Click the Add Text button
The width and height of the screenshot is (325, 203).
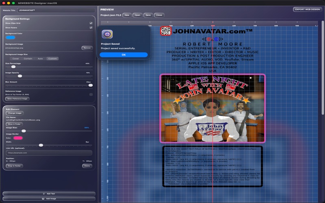point(49,194)
